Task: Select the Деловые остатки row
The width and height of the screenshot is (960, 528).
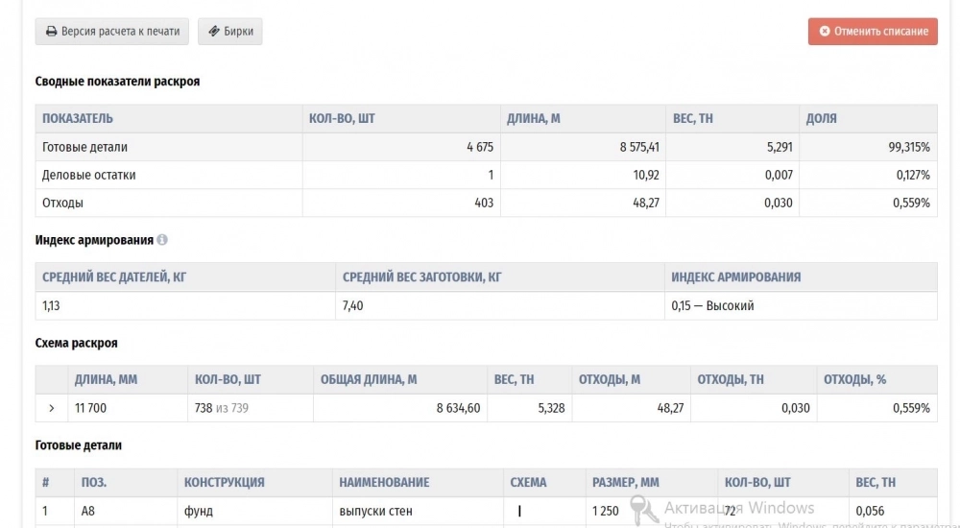Action: click(486, 175)
